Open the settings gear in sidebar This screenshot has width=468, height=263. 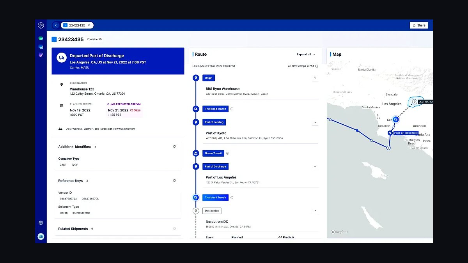(41, 223)
